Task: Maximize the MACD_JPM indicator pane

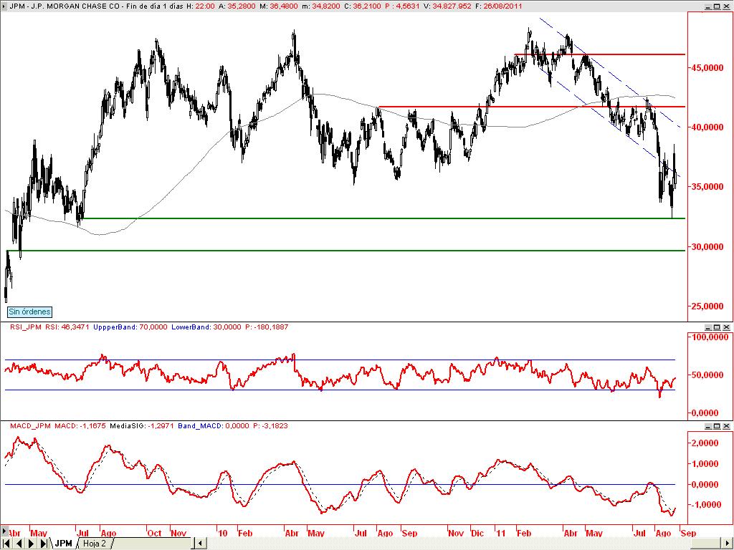Action: (718, 426)
